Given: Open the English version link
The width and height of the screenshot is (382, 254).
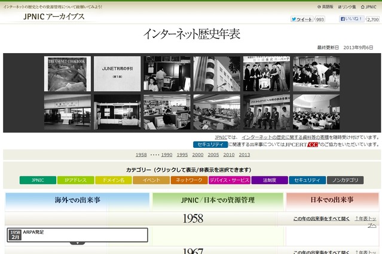Looking at the screenshot, I should tap(325, 7).
